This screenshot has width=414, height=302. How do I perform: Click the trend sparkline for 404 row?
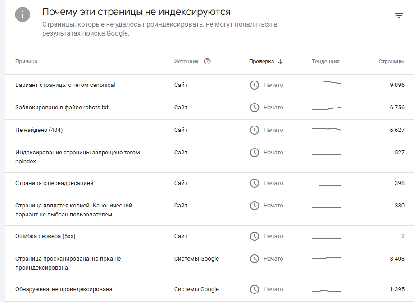(x=326, y=129)
